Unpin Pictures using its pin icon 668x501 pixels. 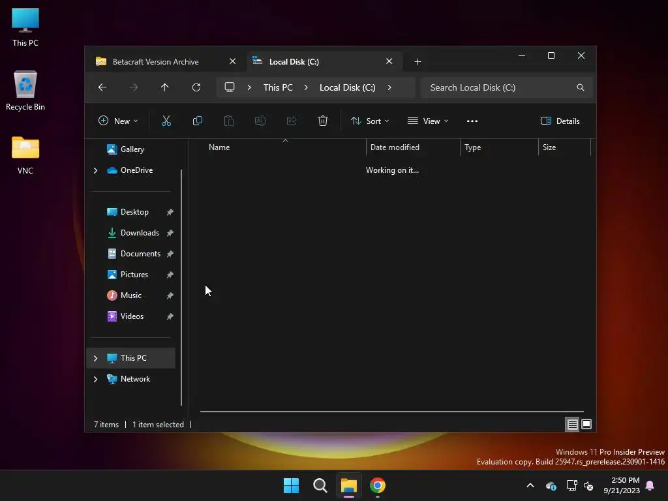[170, 275]
